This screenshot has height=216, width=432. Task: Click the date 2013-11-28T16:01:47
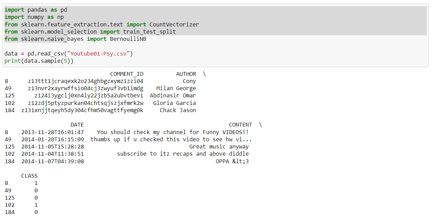pyautogui.click(x=52, y=132)
